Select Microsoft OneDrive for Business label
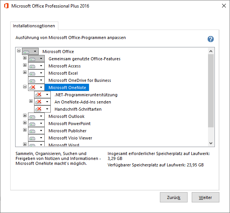Viewport: 230px width, 213px height. (80, 80)
